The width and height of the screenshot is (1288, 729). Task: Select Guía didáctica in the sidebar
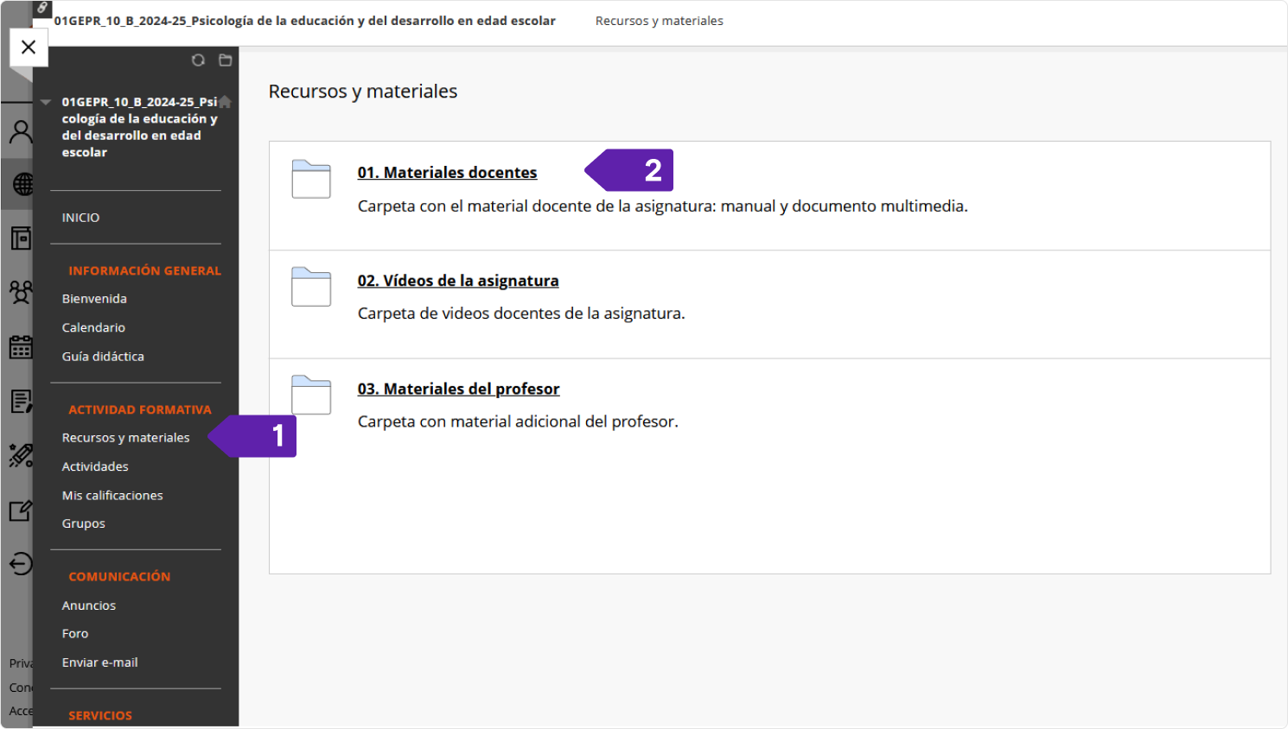click(x=103, y=357)
